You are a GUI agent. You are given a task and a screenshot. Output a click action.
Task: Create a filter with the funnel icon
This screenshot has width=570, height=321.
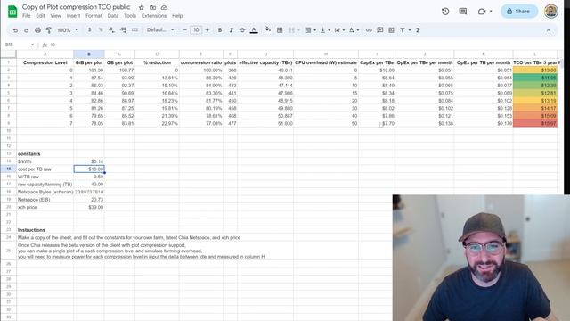[x=403, y=29]
